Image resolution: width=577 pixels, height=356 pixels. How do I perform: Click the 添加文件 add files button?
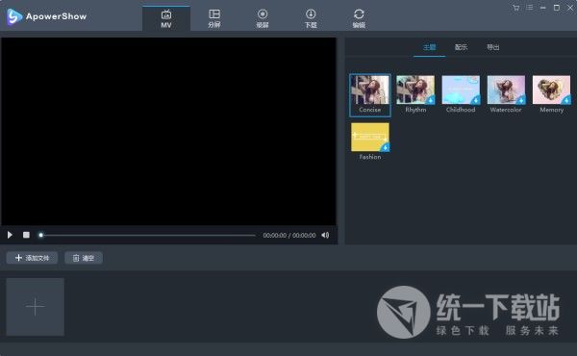[32, 258]
